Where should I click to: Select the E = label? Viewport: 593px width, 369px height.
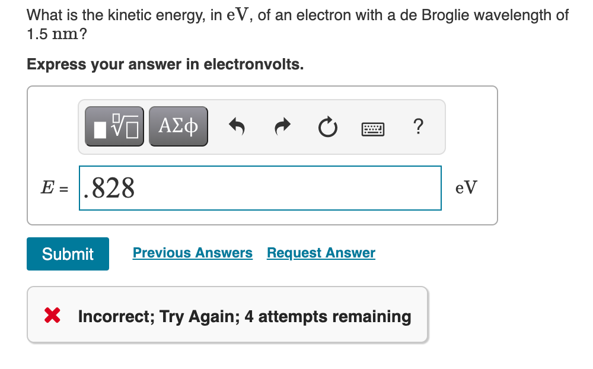point(55,187)
